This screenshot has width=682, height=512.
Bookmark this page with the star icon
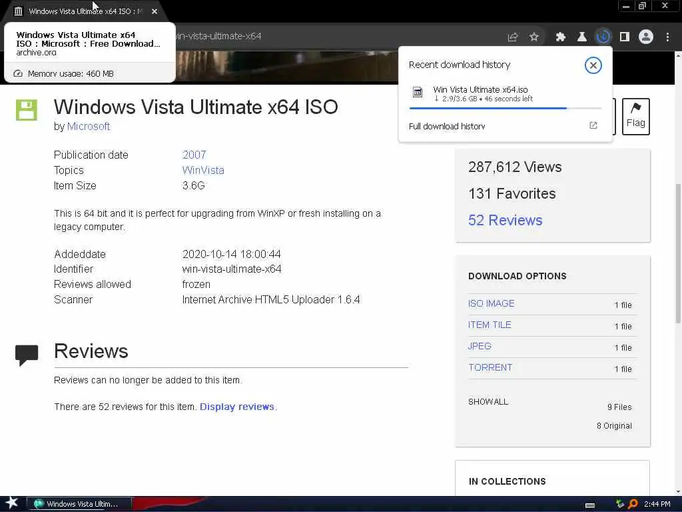(534, 37)
